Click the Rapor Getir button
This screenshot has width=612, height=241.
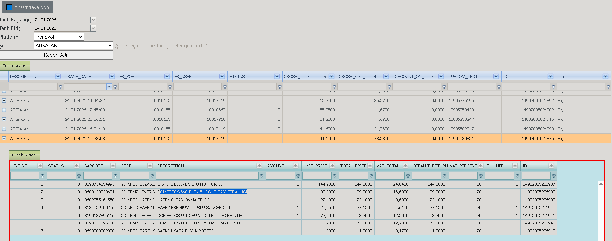click(x=57, y=55)
